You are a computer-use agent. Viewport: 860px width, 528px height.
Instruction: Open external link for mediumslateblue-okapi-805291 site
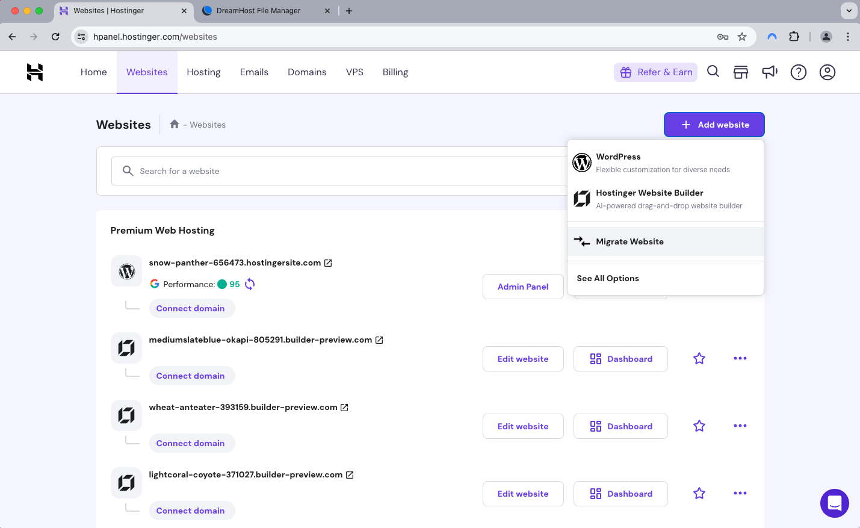coord(379,340)
